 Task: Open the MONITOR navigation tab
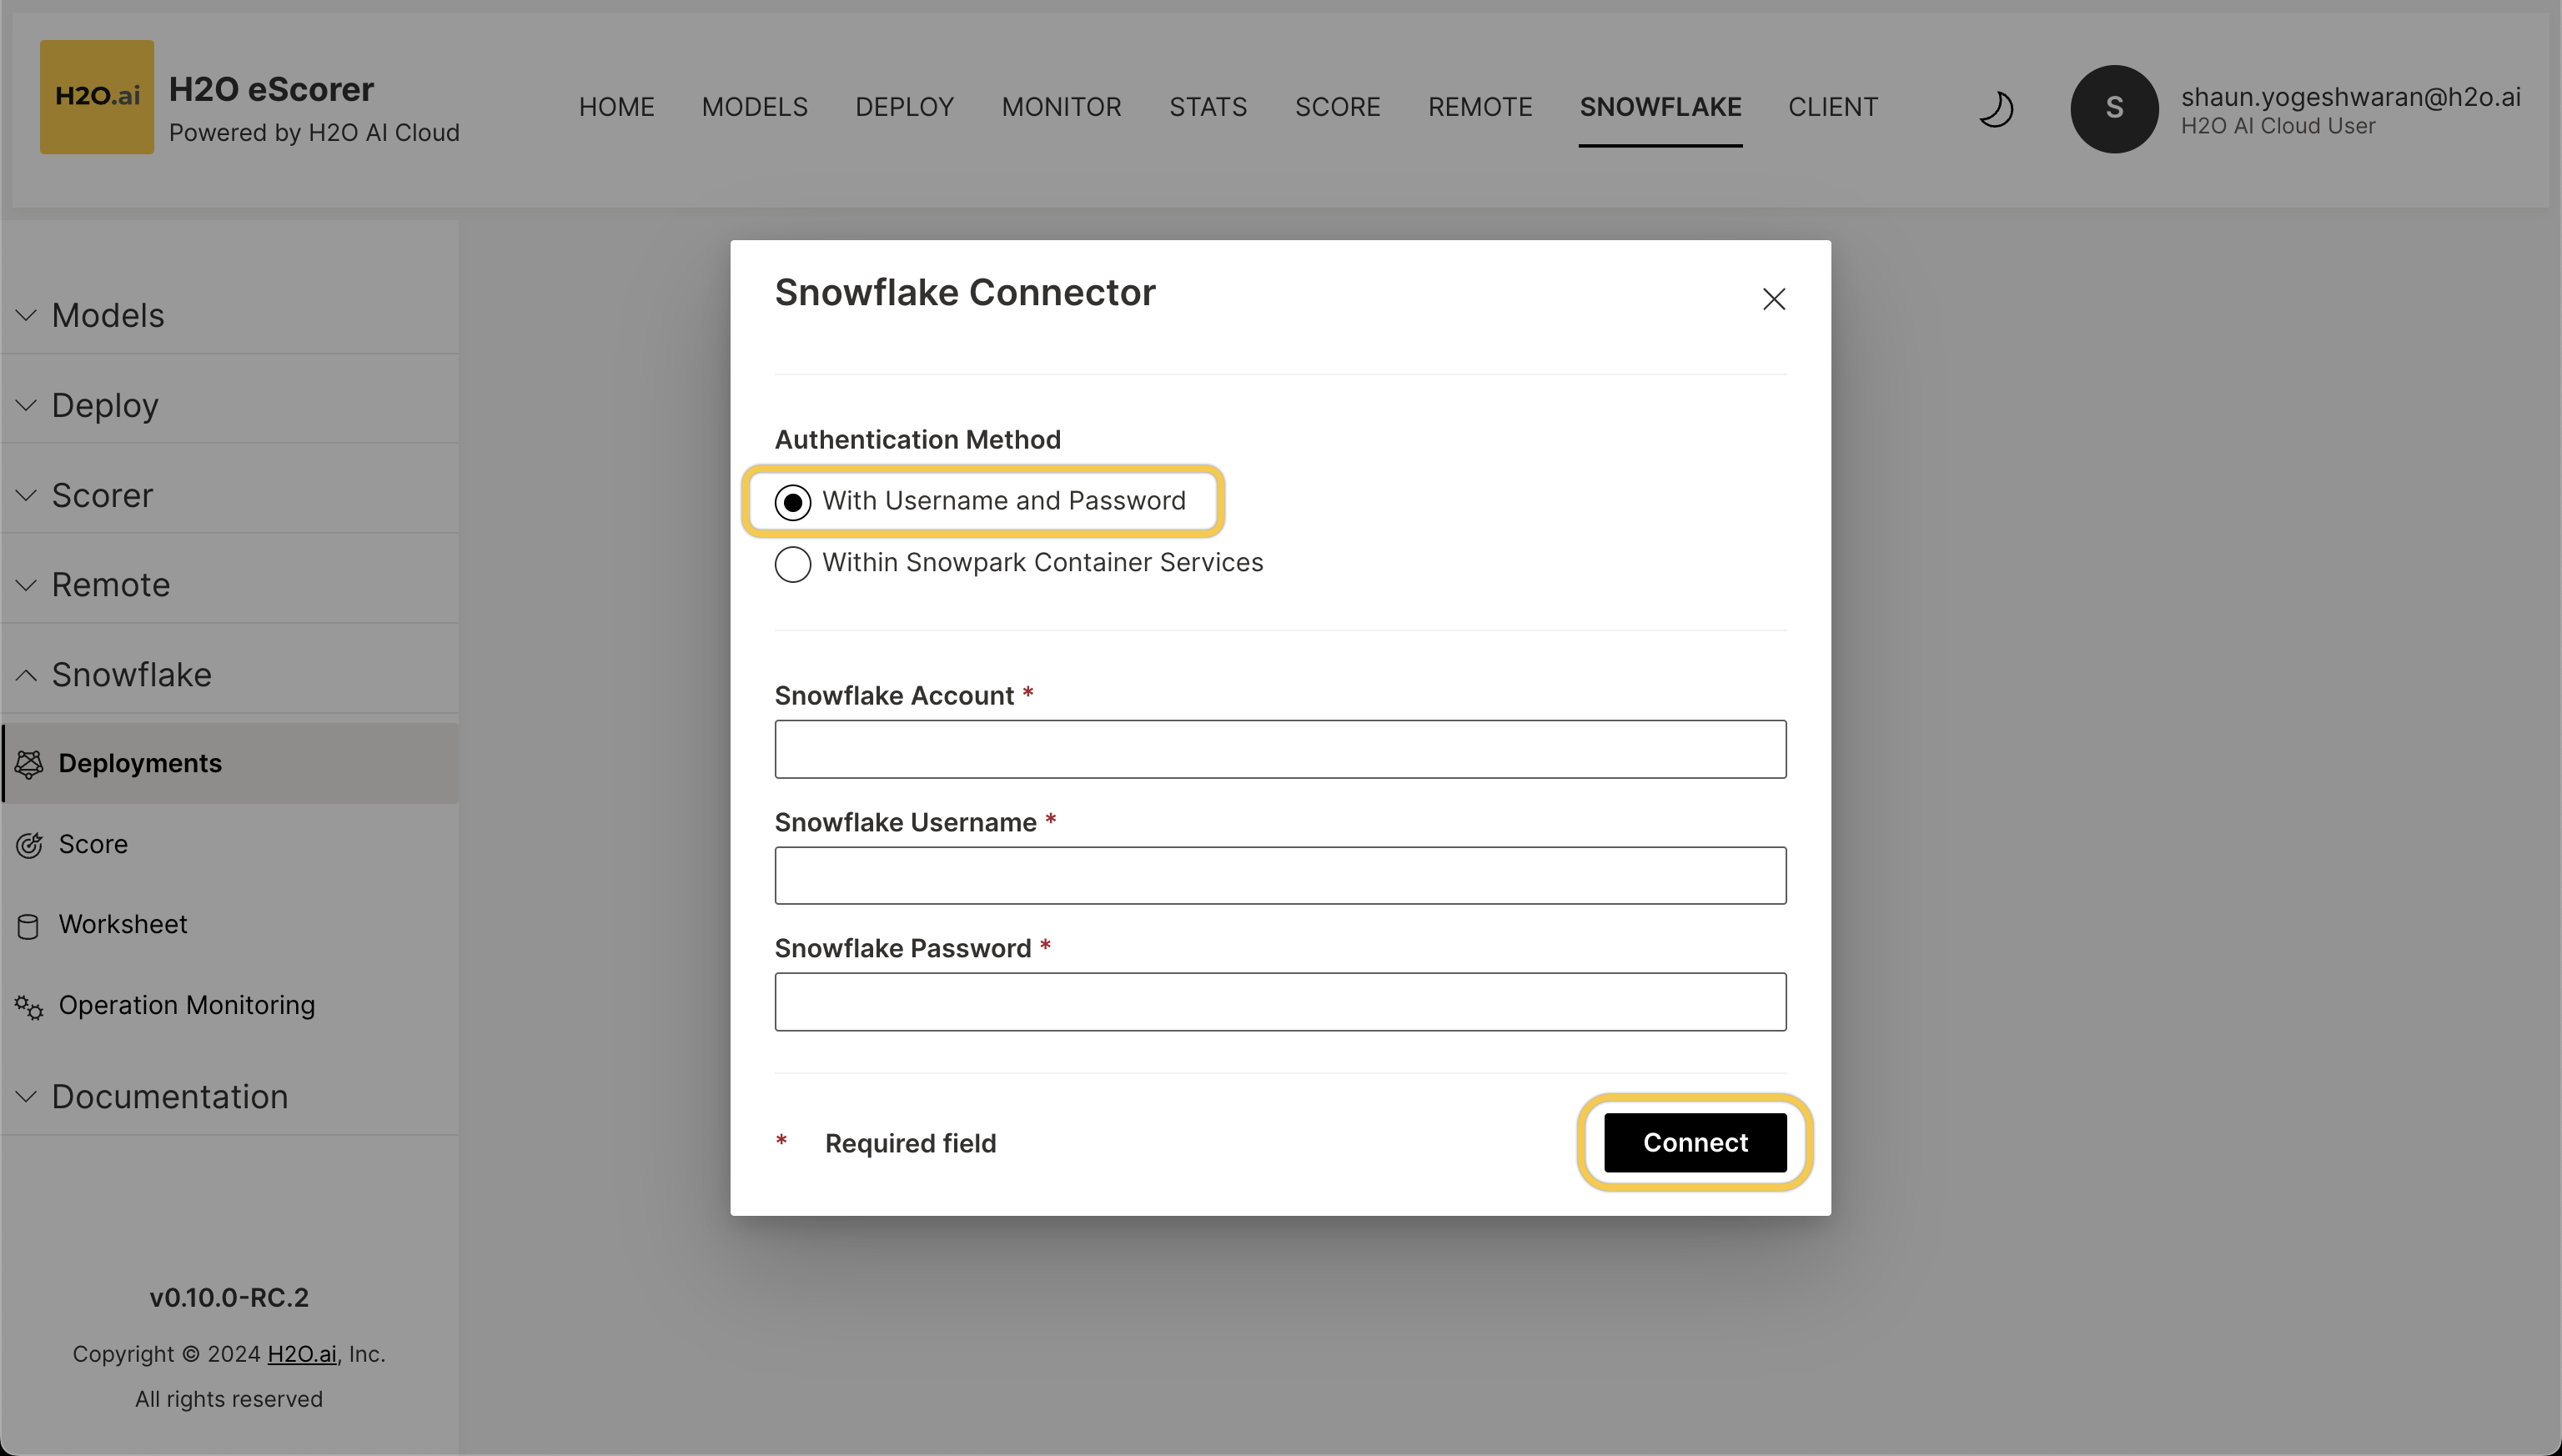pyautogui.click(x=1061, y=107)
